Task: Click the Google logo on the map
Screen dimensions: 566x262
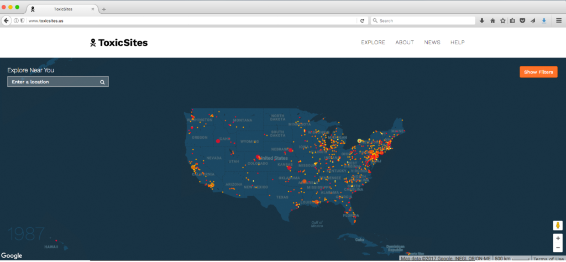Action: point(12,255)
